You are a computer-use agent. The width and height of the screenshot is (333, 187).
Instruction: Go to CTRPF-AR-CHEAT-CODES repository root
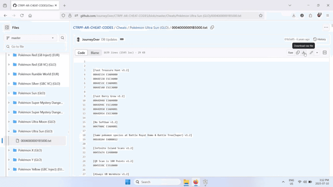click(93, 28)
